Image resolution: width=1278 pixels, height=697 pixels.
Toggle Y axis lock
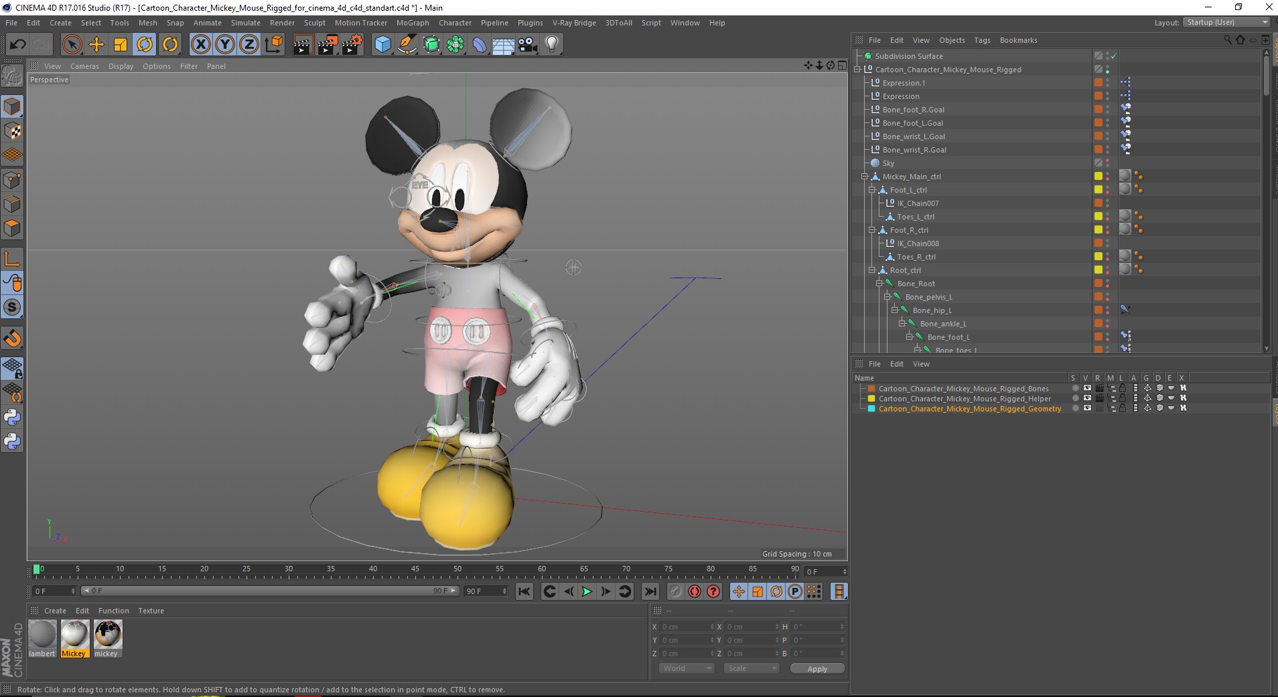(x=225, y=45)
